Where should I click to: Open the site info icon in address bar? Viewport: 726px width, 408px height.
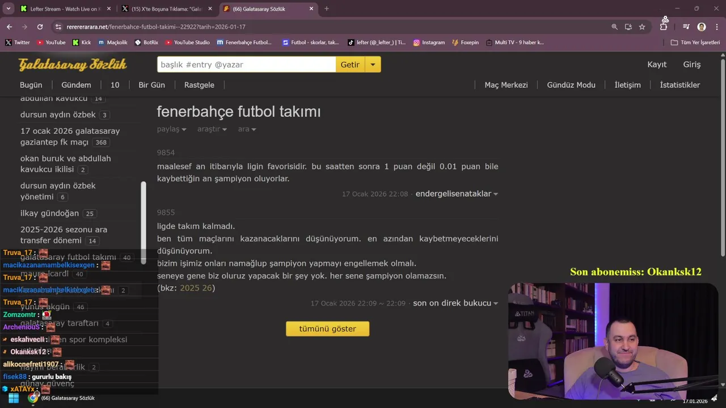click(58, 27)
